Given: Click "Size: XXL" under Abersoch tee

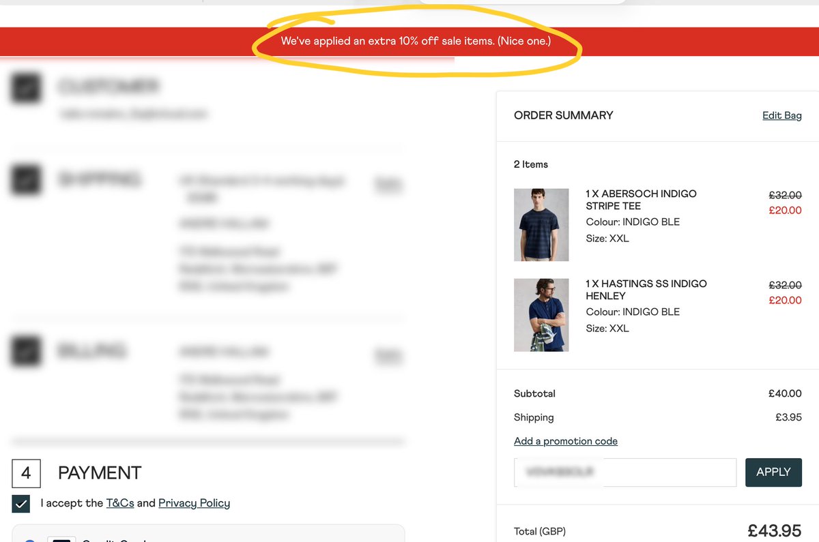Looking at the screenshot, I should [607, 239].
